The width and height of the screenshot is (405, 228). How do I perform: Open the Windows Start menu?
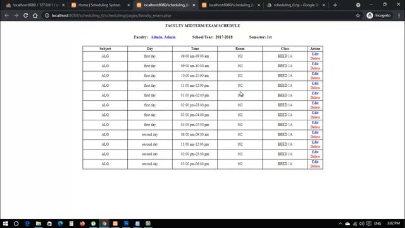click(x=6, y=224)
